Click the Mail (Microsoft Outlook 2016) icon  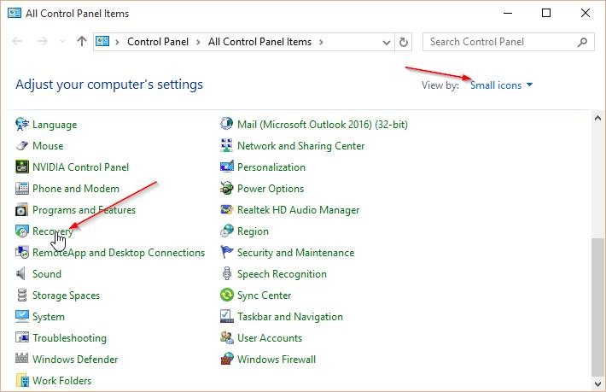(226, 124)
